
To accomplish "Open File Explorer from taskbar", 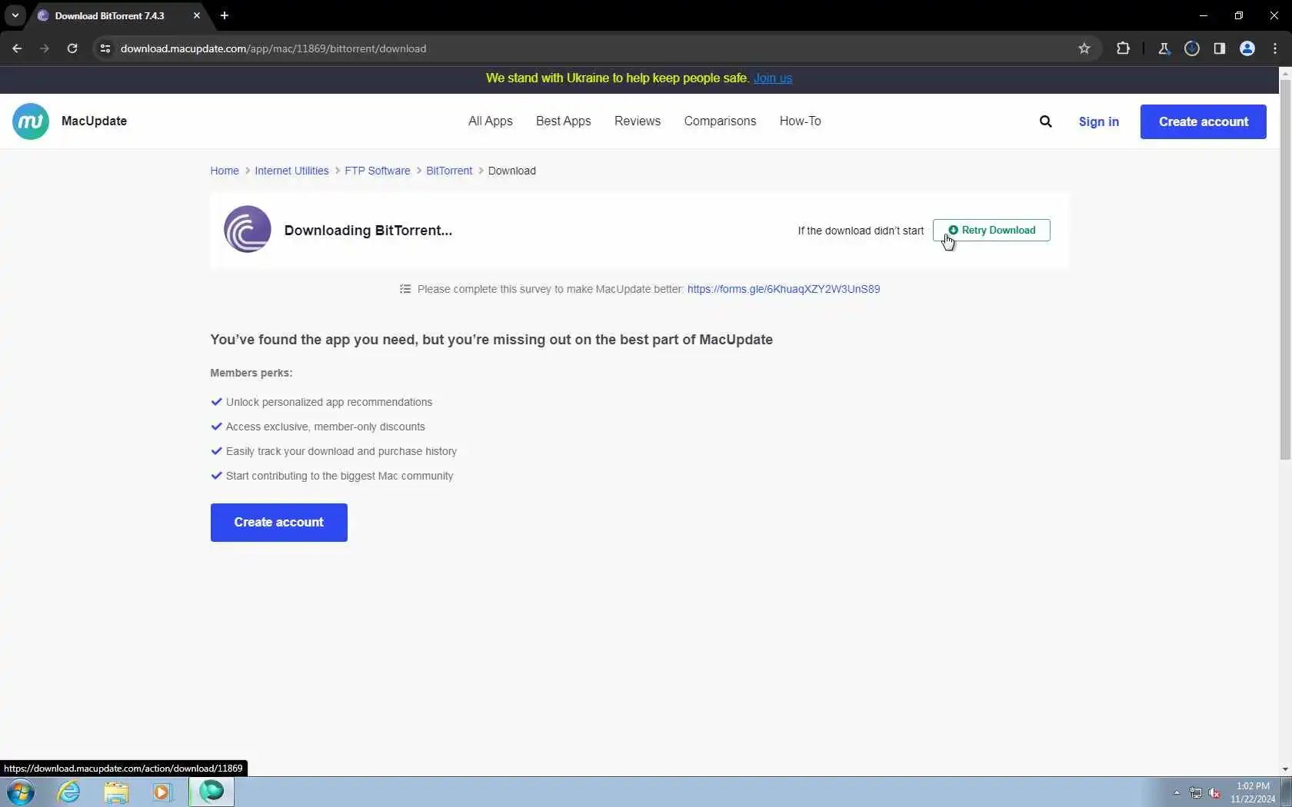I will [116, 792].
